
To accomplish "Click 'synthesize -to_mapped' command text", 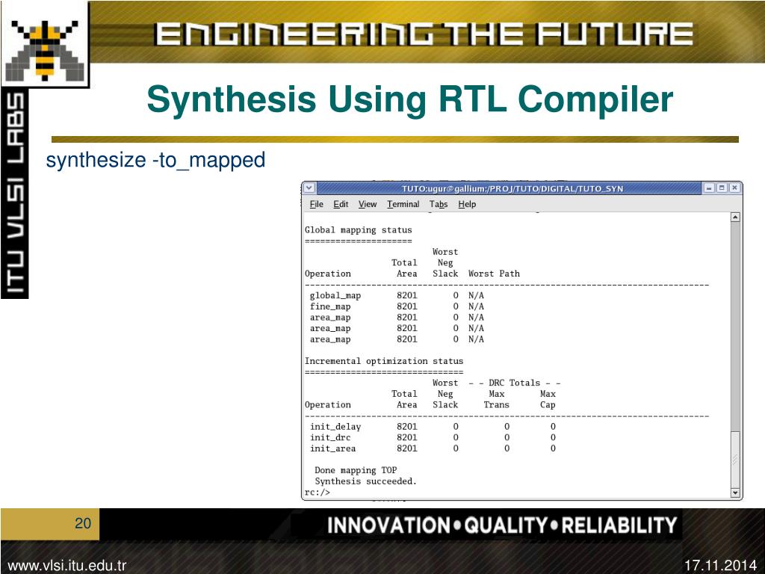I will click(155, 160).
